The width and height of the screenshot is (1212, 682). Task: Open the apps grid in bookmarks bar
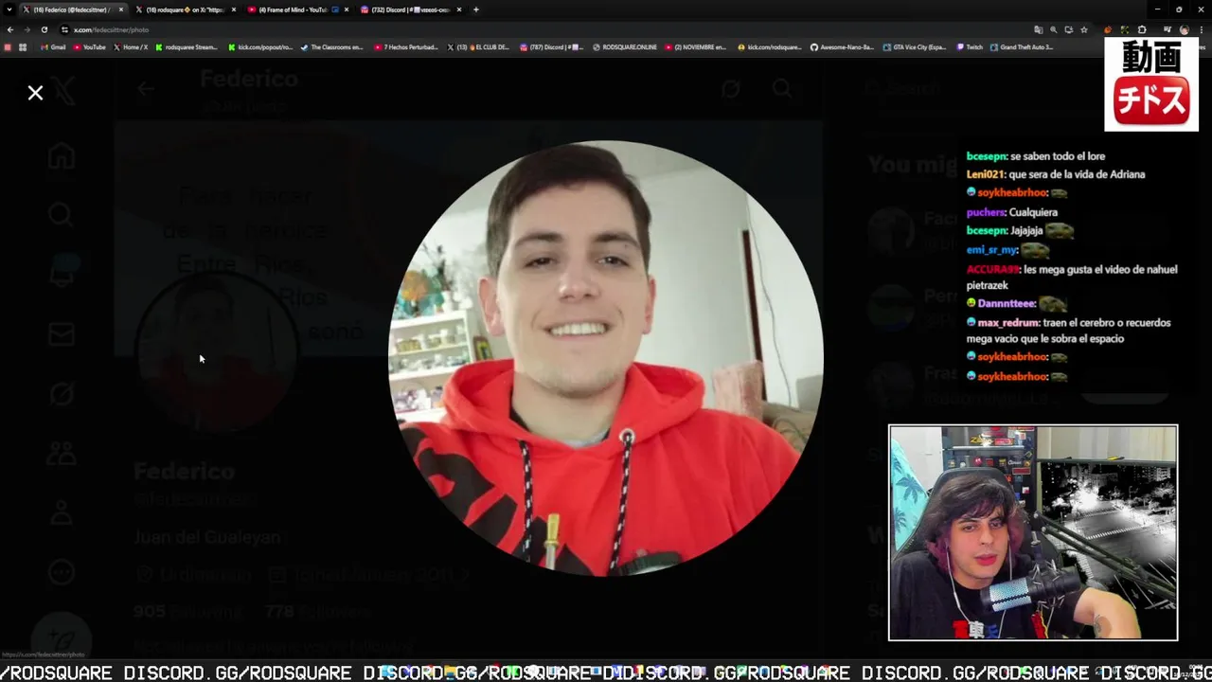tap(23, 47)
